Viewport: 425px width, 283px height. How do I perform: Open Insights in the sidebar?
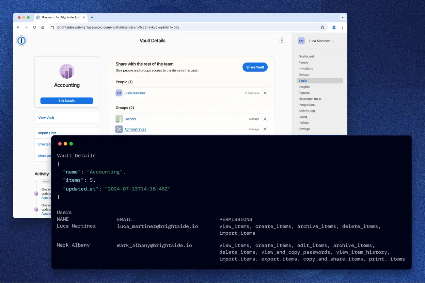[304, 87]
